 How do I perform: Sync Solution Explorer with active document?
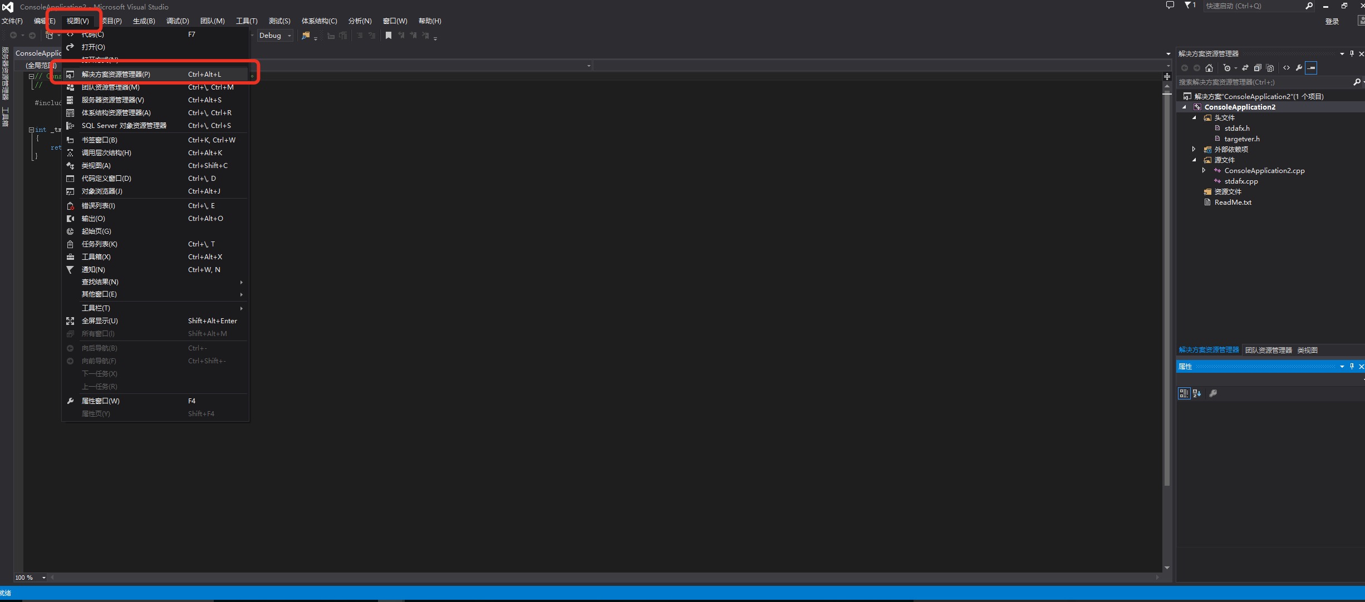point(1245,68)
